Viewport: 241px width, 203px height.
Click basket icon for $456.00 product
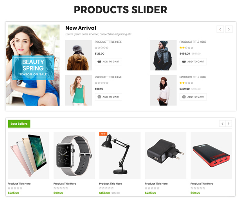point(184,62)
